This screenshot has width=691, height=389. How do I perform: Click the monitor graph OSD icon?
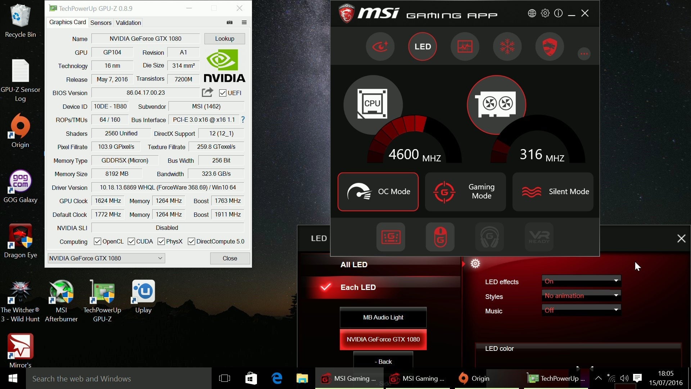click(465, 46)
